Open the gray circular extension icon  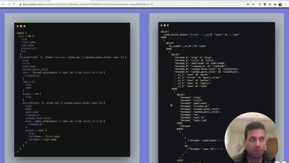click(x=260, y=4)
